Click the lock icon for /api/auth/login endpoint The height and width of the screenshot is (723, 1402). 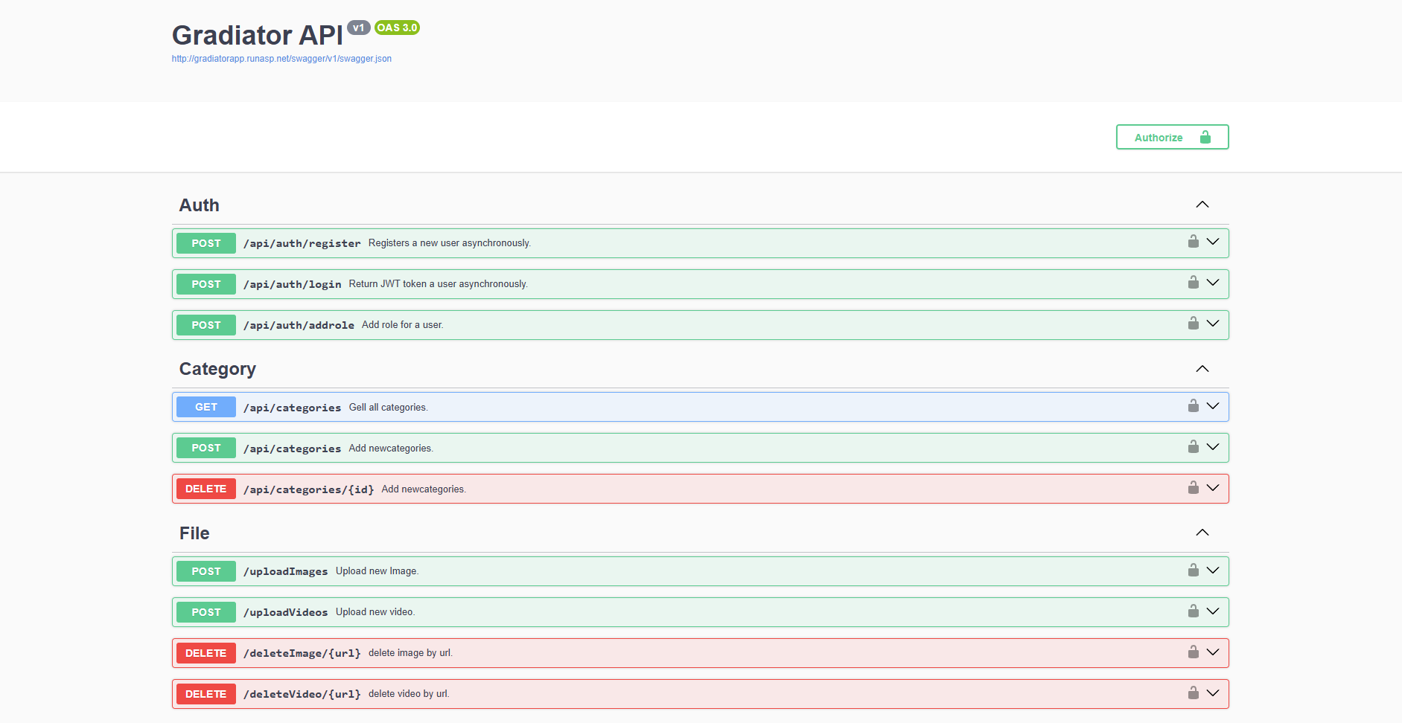[1194, 283]
